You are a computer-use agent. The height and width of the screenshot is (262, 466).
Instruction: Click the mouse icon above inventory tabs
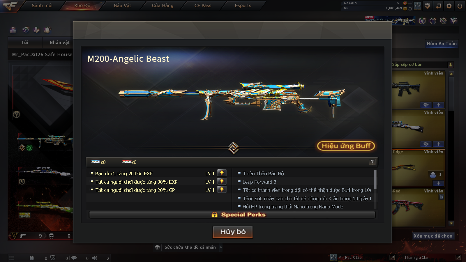point(47,30)
